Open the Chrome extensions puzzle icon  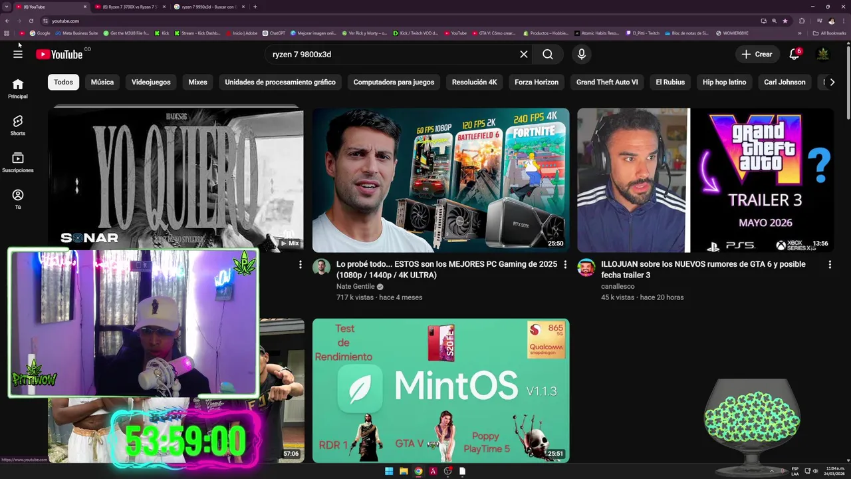[802, 21]
